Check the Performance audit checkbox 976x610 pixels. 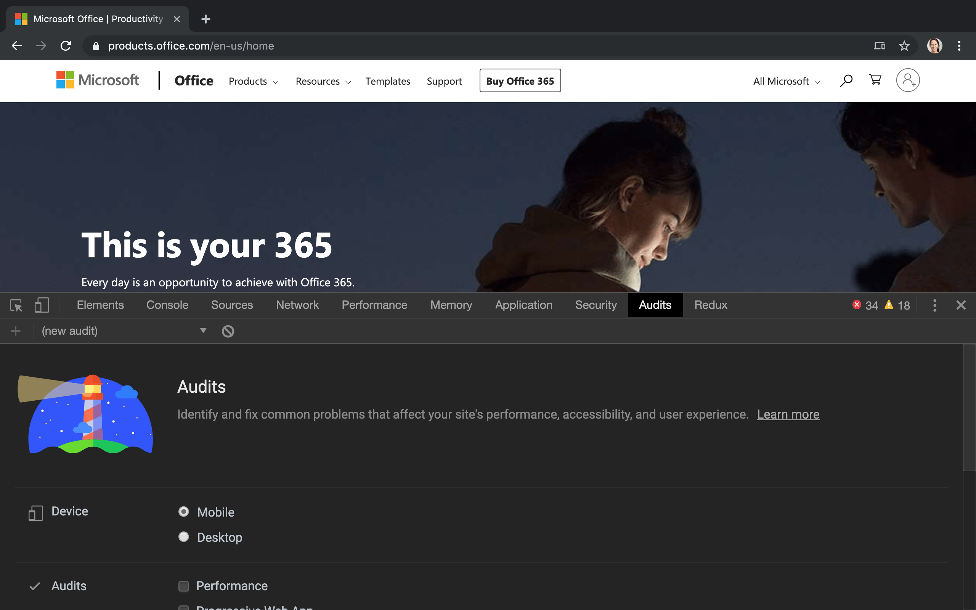183,586
